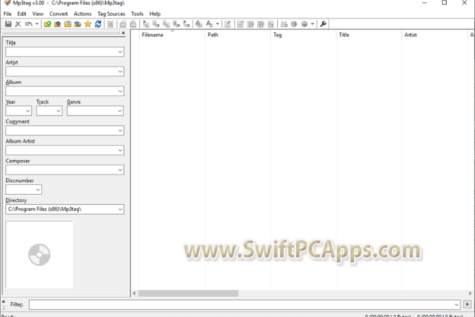Click the file list horizontal scrollbar thumb
The width and height of the screenshot is (475, 317).
coord(188,293)
